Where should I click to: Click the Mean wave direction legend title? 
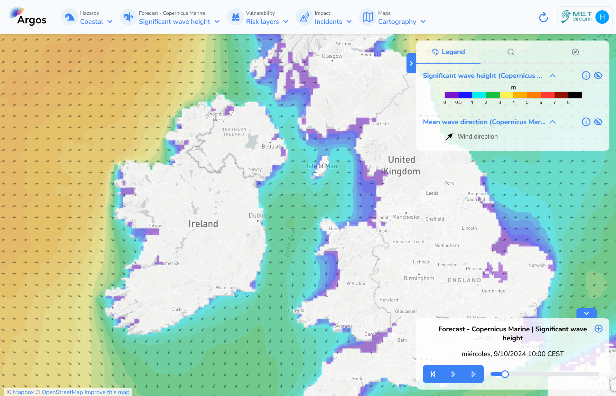pos(484,122)
